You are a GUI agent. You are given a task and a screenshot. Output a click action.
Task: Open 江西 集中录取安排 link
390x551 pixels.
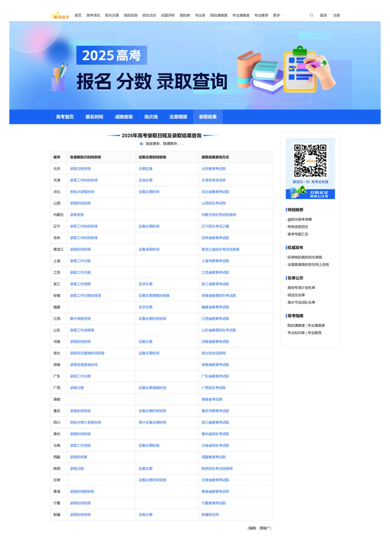coord(80,319)
